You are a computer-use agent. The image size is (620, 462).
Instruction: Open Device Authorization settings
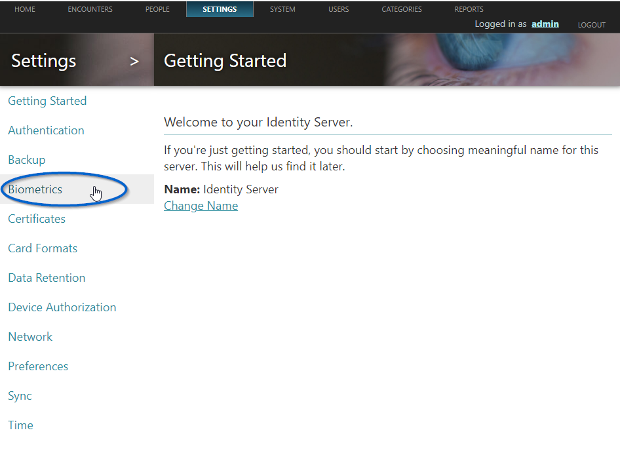[62, 307]
